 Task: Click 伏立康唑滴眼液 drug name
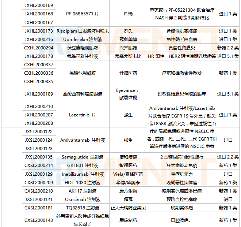(x=83, y=48)
